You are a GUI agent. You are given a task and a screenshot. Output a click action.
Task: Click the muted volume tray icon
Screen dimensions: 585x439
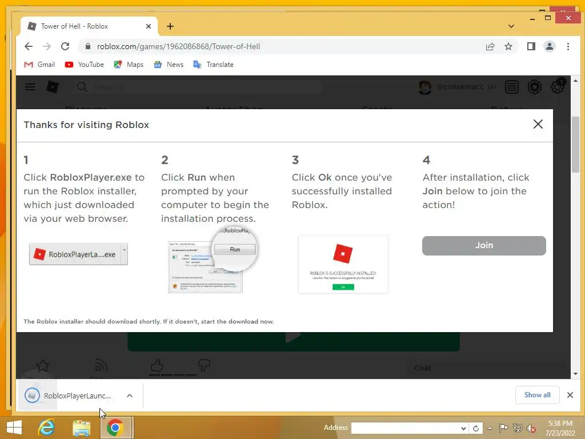(x=531, y=428)
